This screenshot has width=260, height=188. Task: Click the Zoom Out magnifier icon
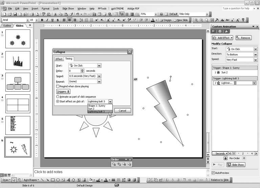click(201, 20)
